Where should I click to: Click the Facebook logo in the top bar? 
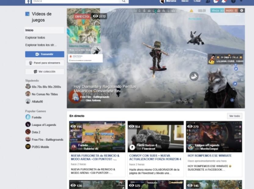click(28, 1)
